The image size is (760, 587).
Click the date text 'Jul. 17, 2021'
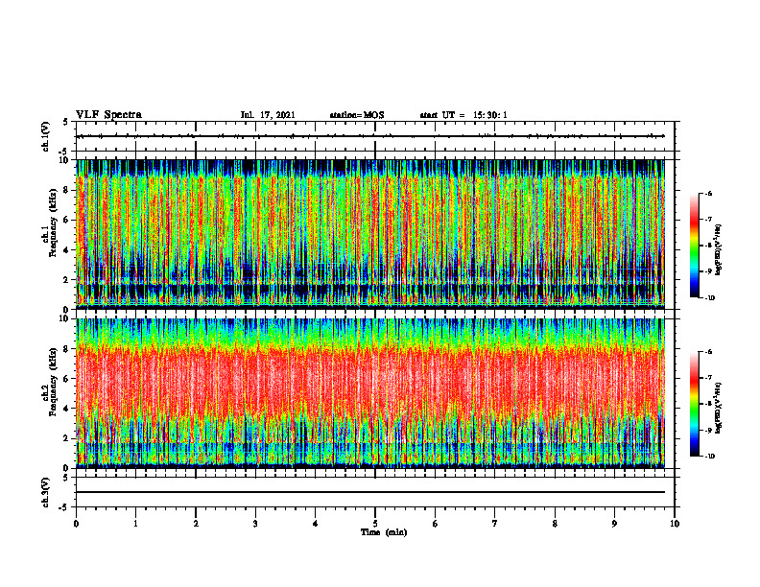pyautogui.click(x=268, y=115)
